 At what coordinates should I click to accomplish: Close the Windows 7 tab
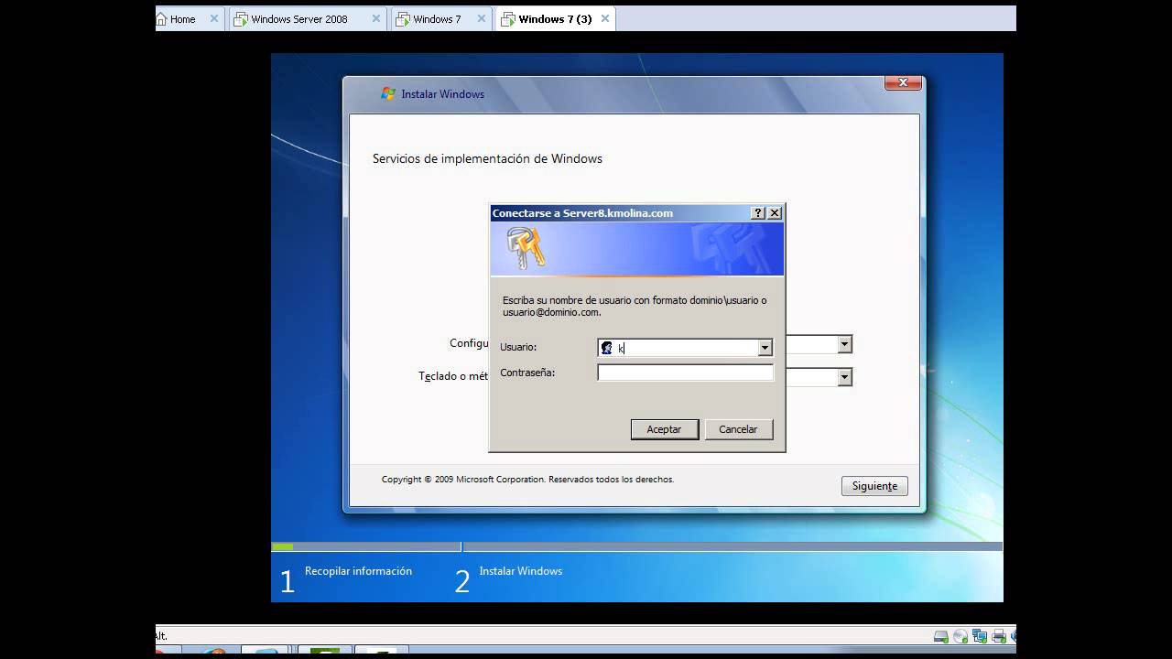coord(482,18)
